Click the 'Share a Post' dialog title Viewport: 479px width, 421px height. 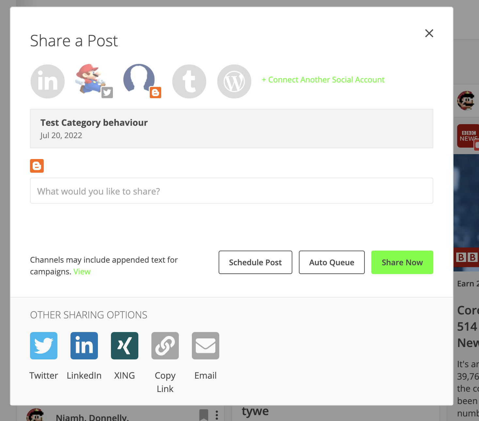pos(74,41)
